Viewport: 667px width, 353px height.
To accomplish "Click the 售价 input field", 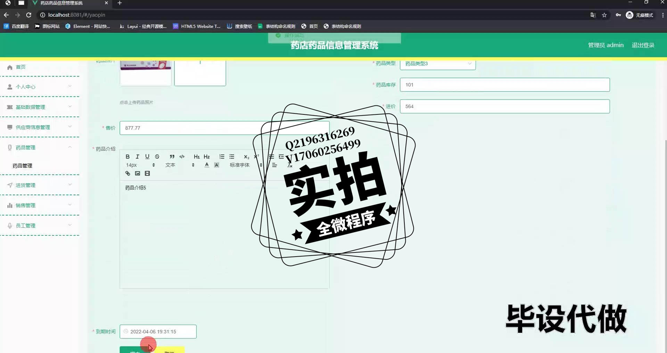I will (x=224, y=128).
